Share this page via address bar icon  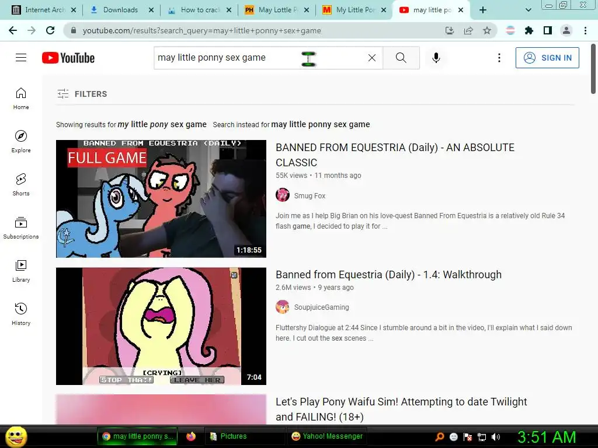pos(468,30)
